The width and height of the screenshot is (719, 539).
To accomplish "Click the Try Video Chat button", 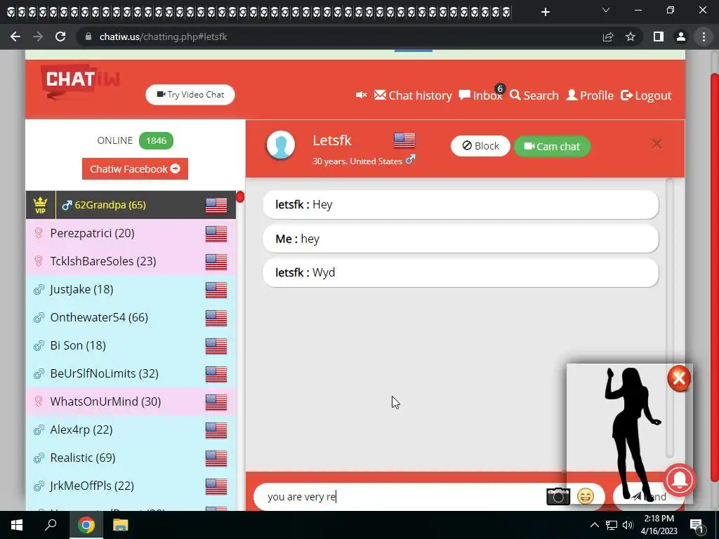I will 190,95.
